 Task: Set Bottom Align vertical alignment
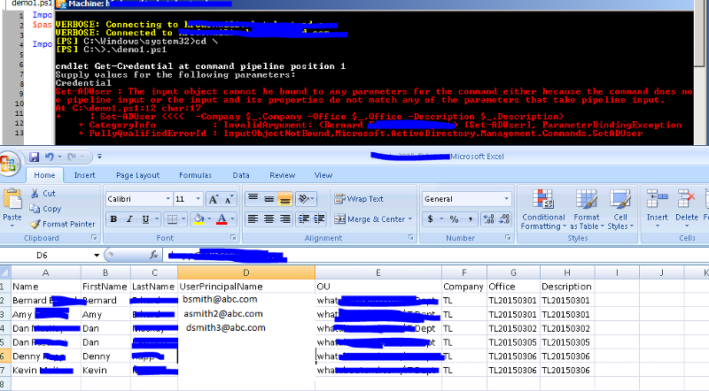click(284, 199)
